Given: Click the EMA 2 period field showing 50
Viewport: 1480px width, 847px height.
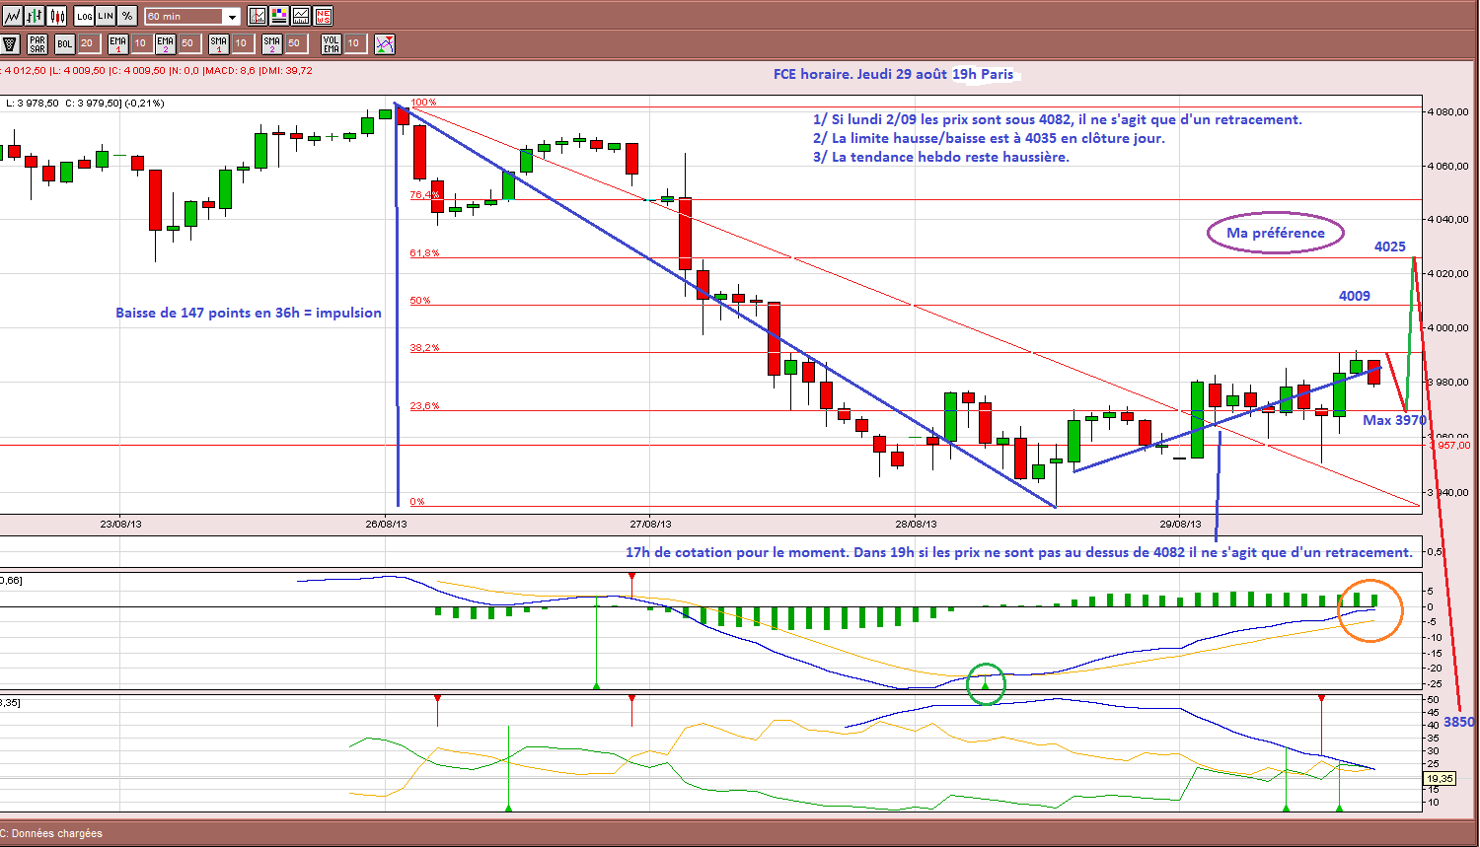Looking at the screenshot, I should 189,43.
